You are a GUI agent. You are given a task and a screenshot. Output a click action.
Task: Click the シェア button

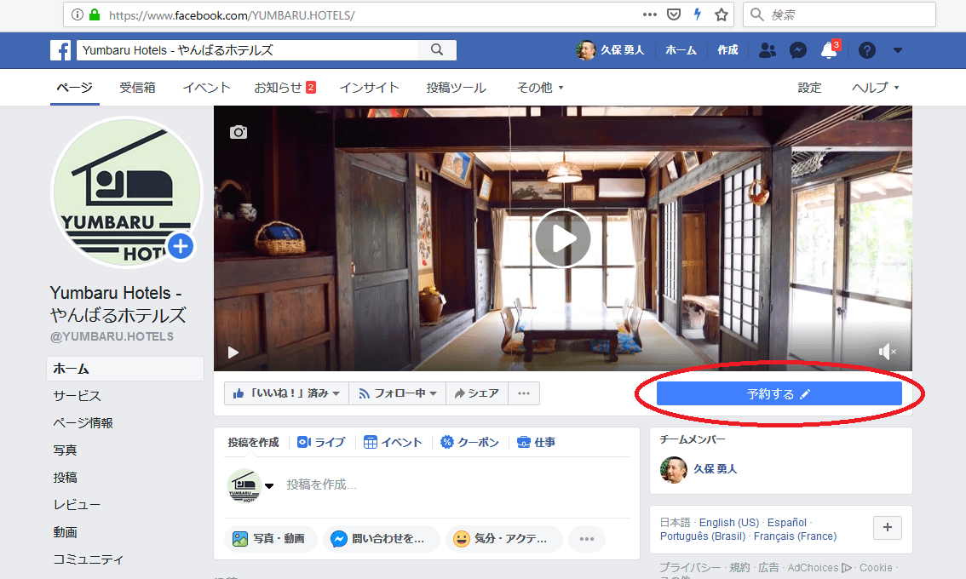(x=476, y=393)
